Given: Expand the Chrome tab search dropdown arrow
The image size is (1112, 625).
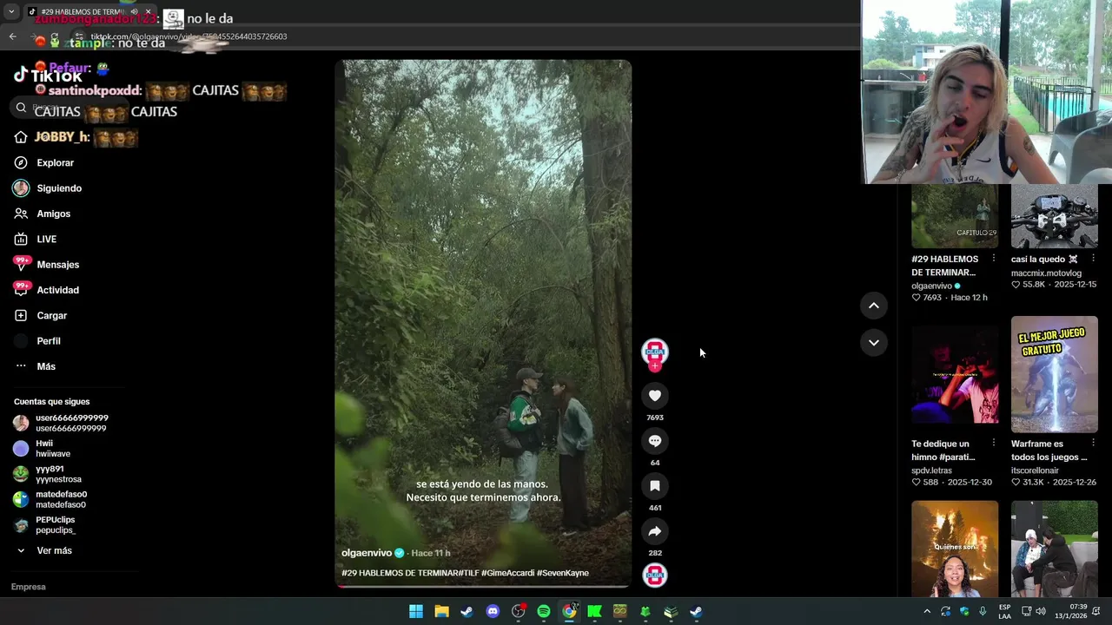Looking at the screenshot, I should point(11,12).
